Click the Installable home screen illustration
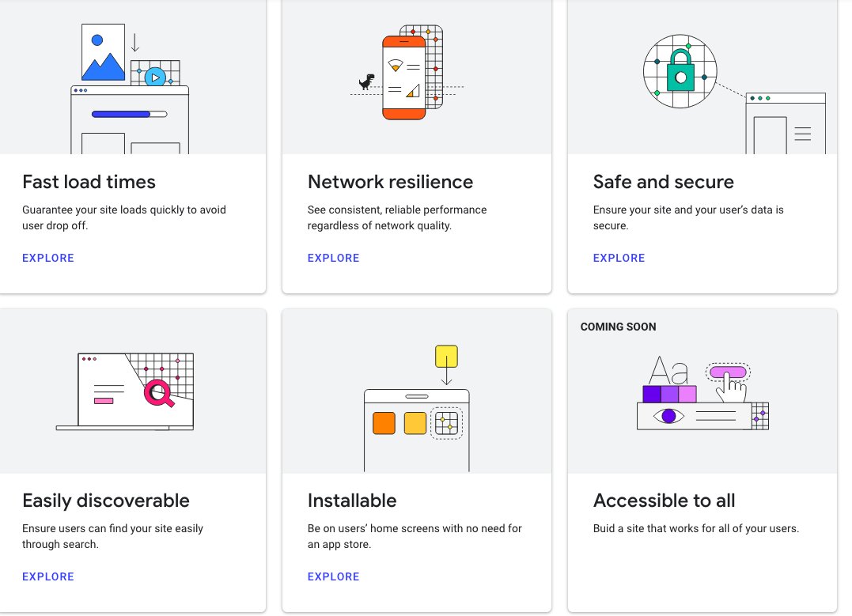This screenshot has width=852, height=616. coord(417,409)
